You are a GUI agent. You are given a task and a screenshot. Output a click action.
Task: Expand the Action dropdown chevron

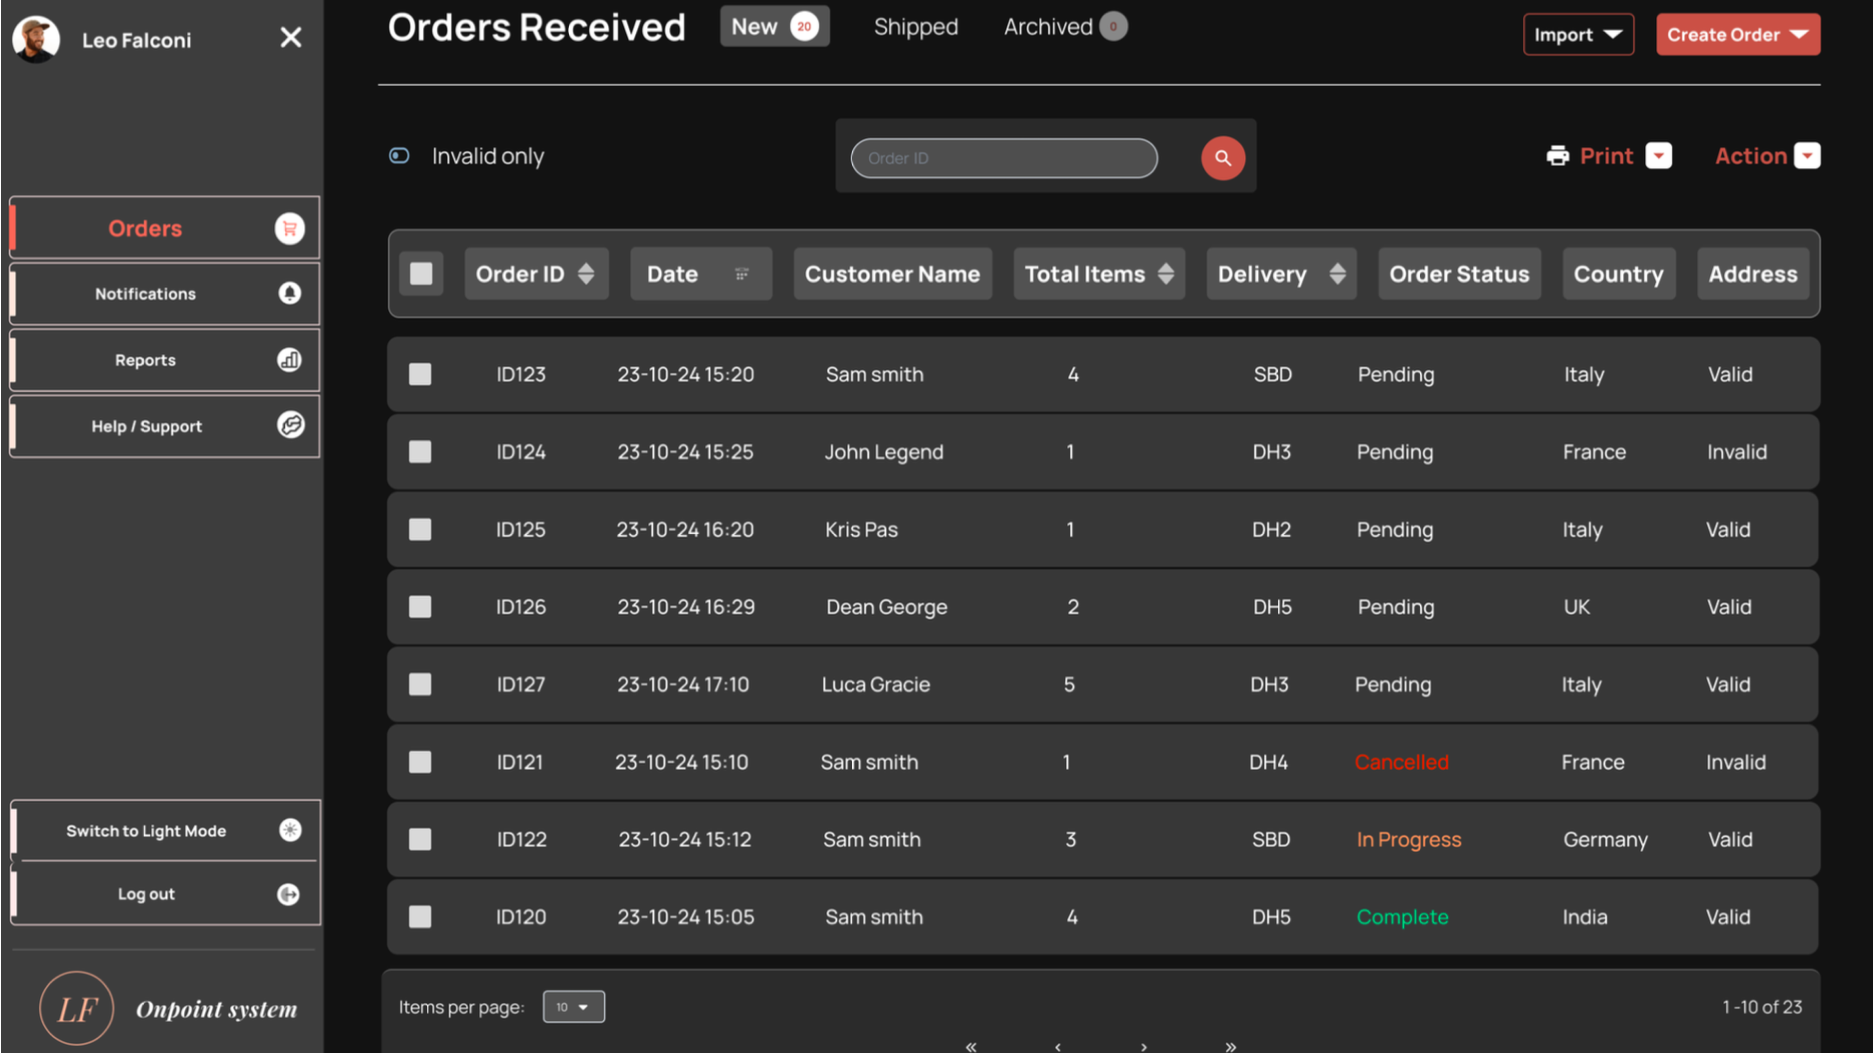pos(1808,156)
